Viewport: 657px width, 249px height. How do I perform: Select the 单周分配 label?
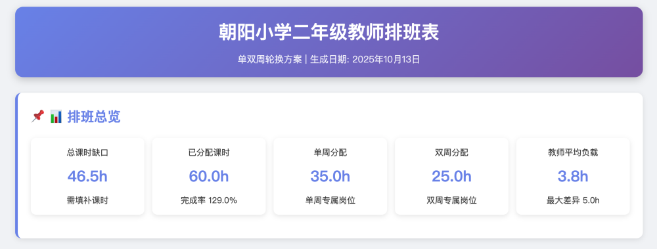click(x=330, y=152)
